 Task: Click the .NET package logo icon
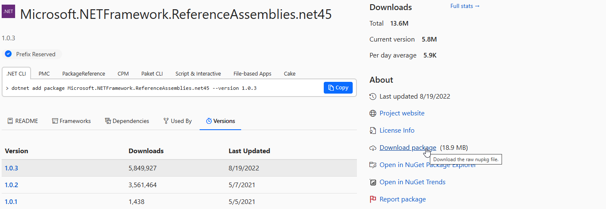[8, 11]
